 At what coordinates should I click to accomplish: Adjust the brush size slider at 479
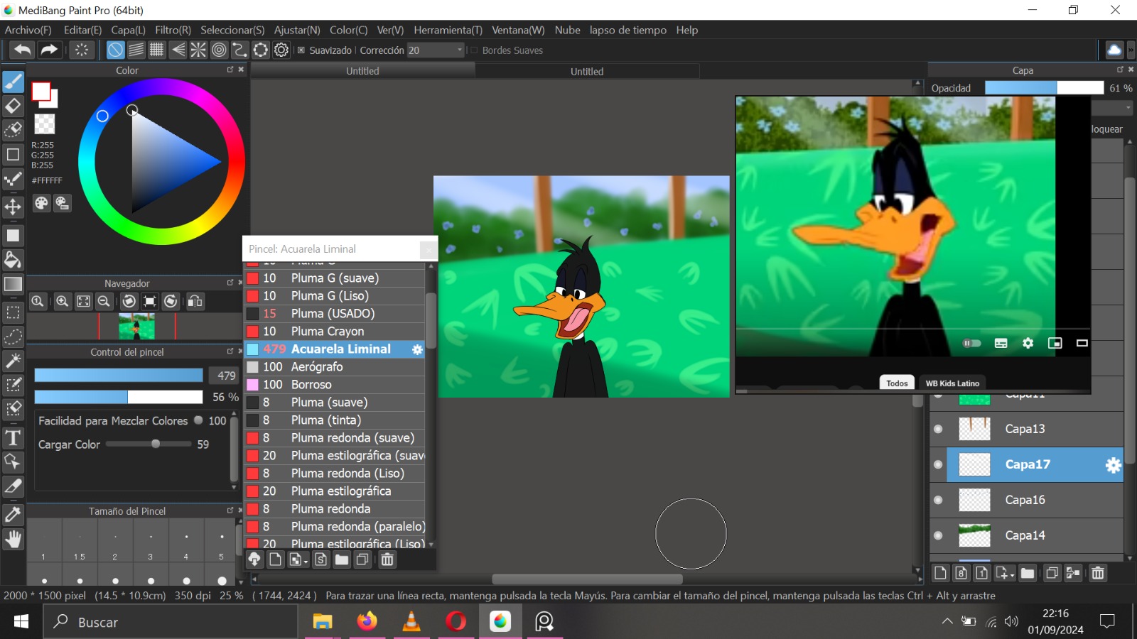pyautogui.click(x=119, y=375)
